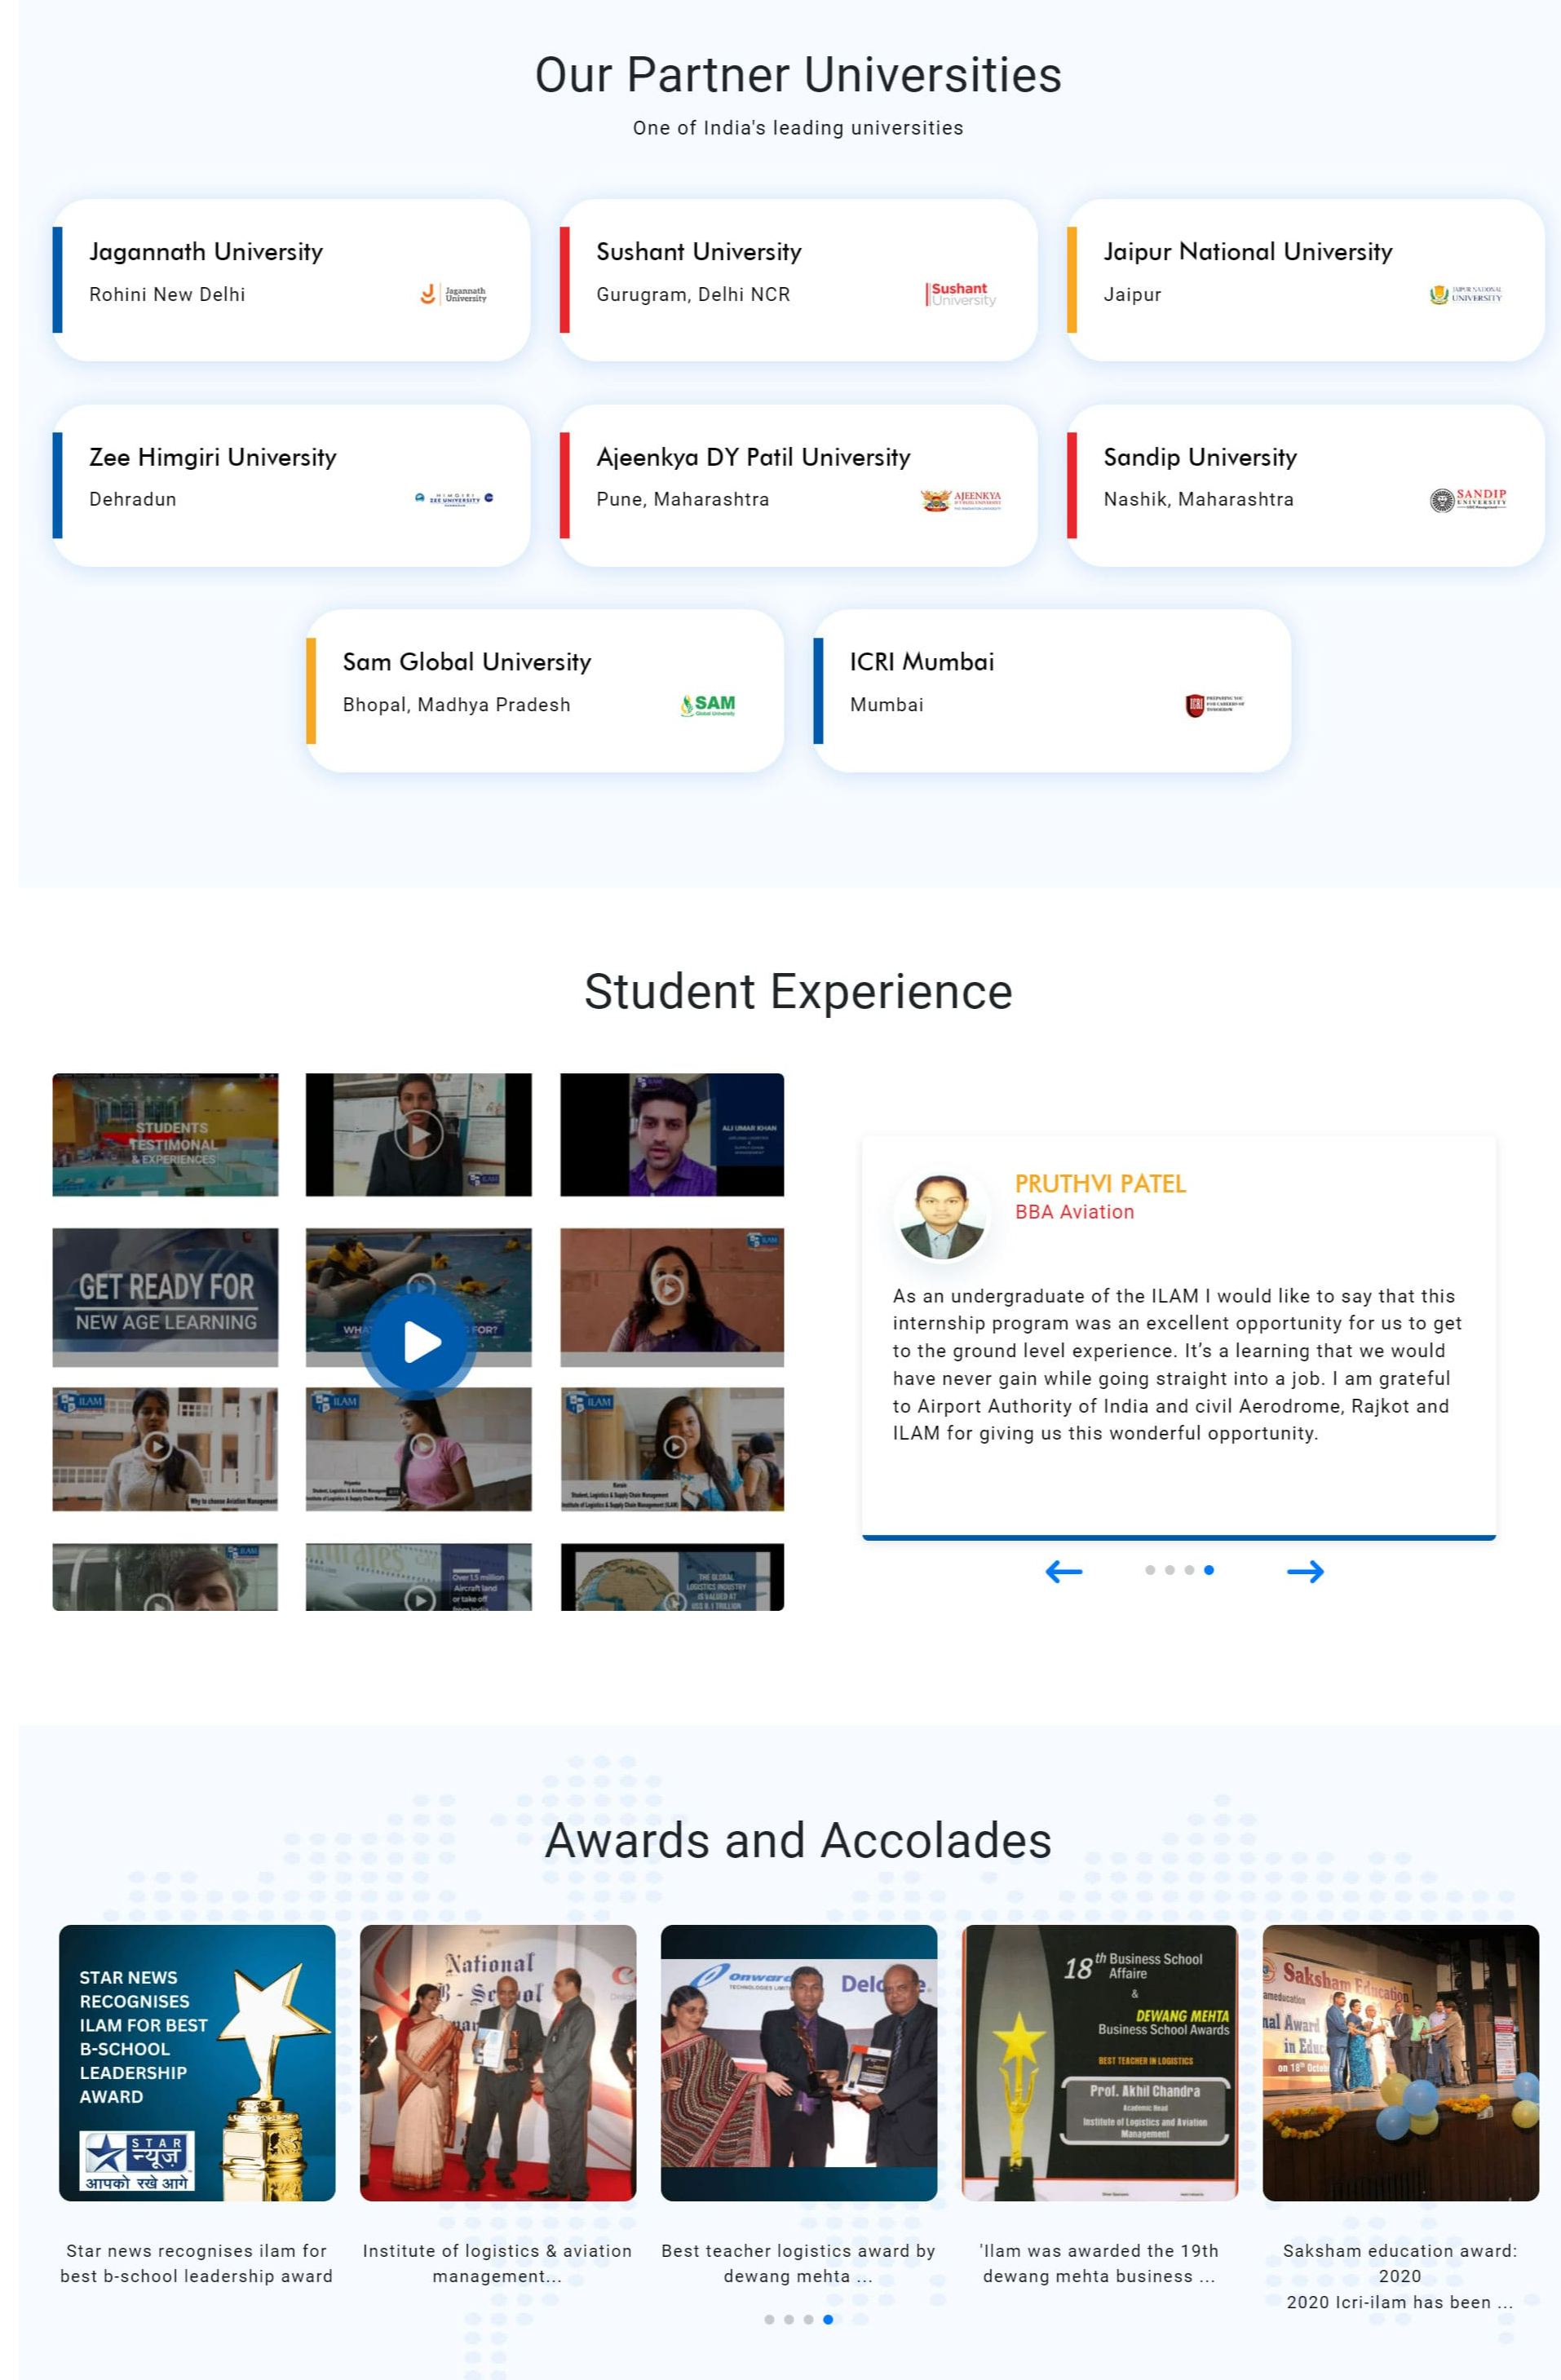Select first awards carousel pagination dot
This screenshot has width=1561, height=2380.
pyautogui.click(x=769, y=2319)
